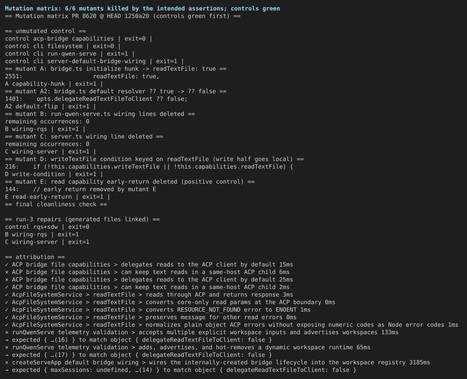
Task: Click line 1401 delegateReadTextFileToClient ?? false
Action: 96,99
